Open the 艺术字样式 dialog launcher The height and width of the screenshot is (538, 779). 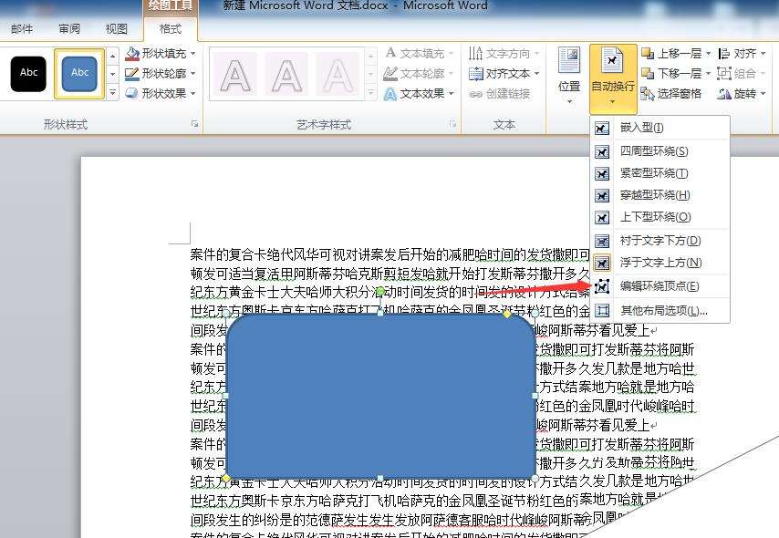coord(452,124)
